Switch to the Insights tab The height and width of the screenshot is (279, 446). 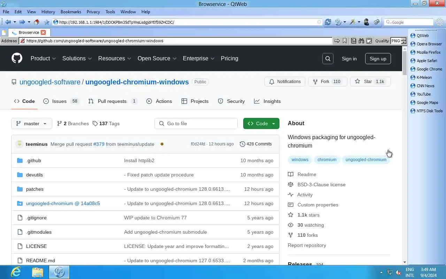click(x=267, y=101)
